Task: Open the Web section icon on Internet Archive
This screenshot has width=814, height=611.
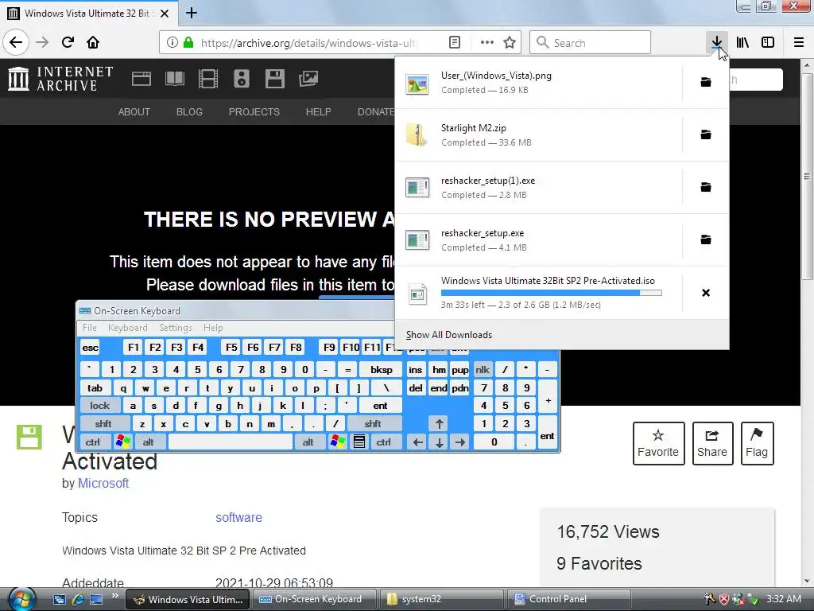Action: (141, 79)
